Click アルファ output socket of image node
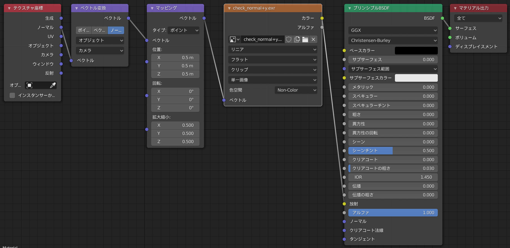This screenshot has height=248, width=510. click(x=322, y=27)
